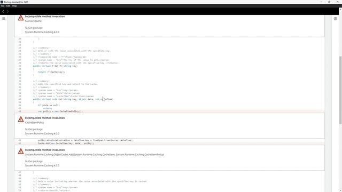Click highlighted code line 44
Viewport: 342px width, 192px height.
click(169, 111)
